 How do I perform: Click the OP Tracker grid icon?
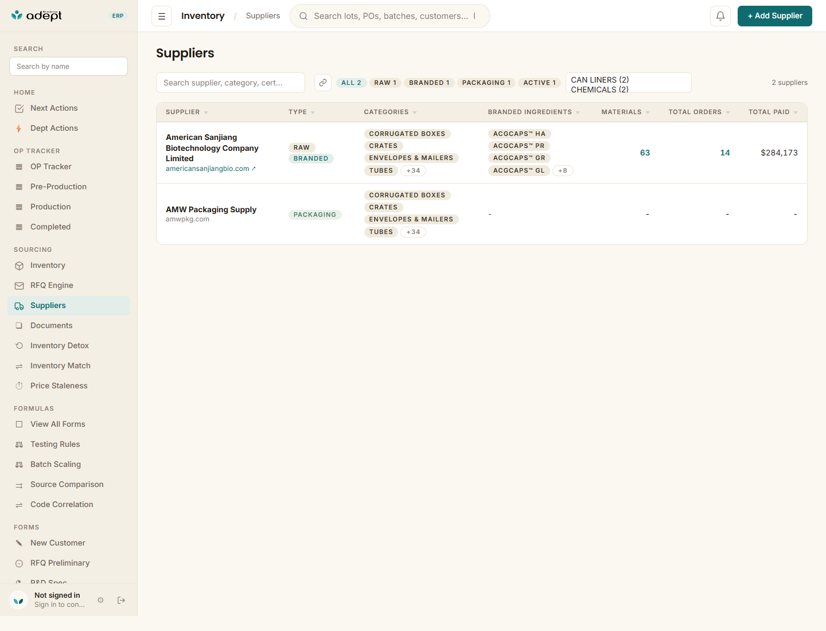pos(19,167)
